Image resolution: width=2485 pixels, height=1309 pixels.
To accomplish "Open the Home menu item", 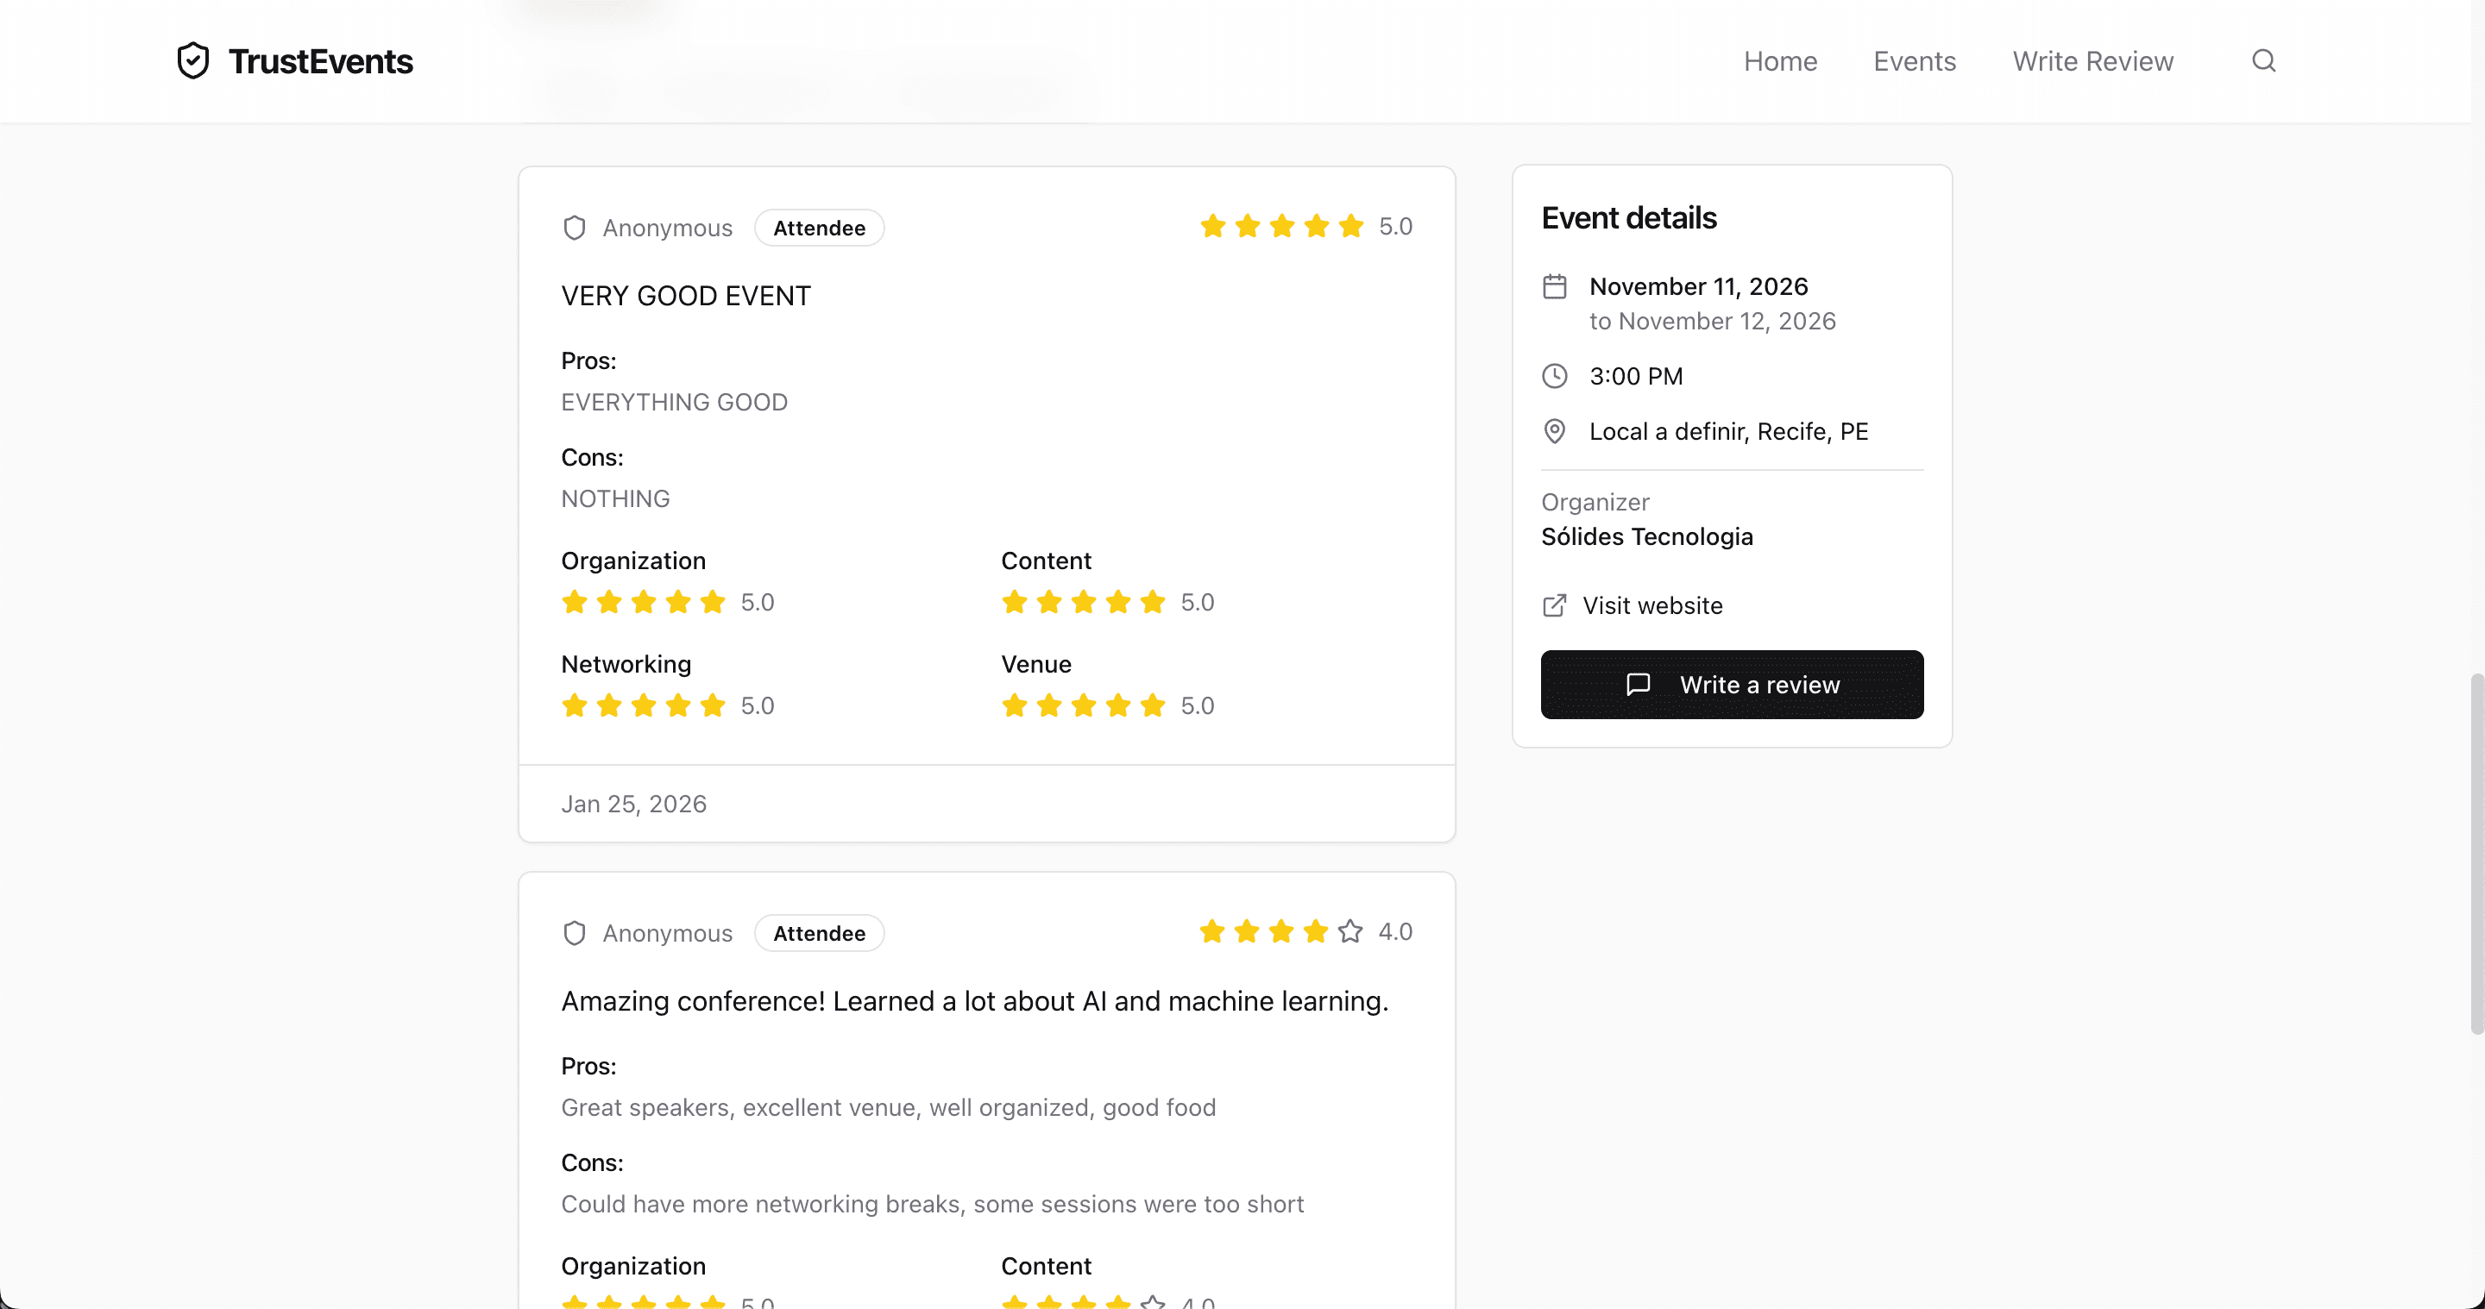I will pyautogui.click(x=1780, y=60).
